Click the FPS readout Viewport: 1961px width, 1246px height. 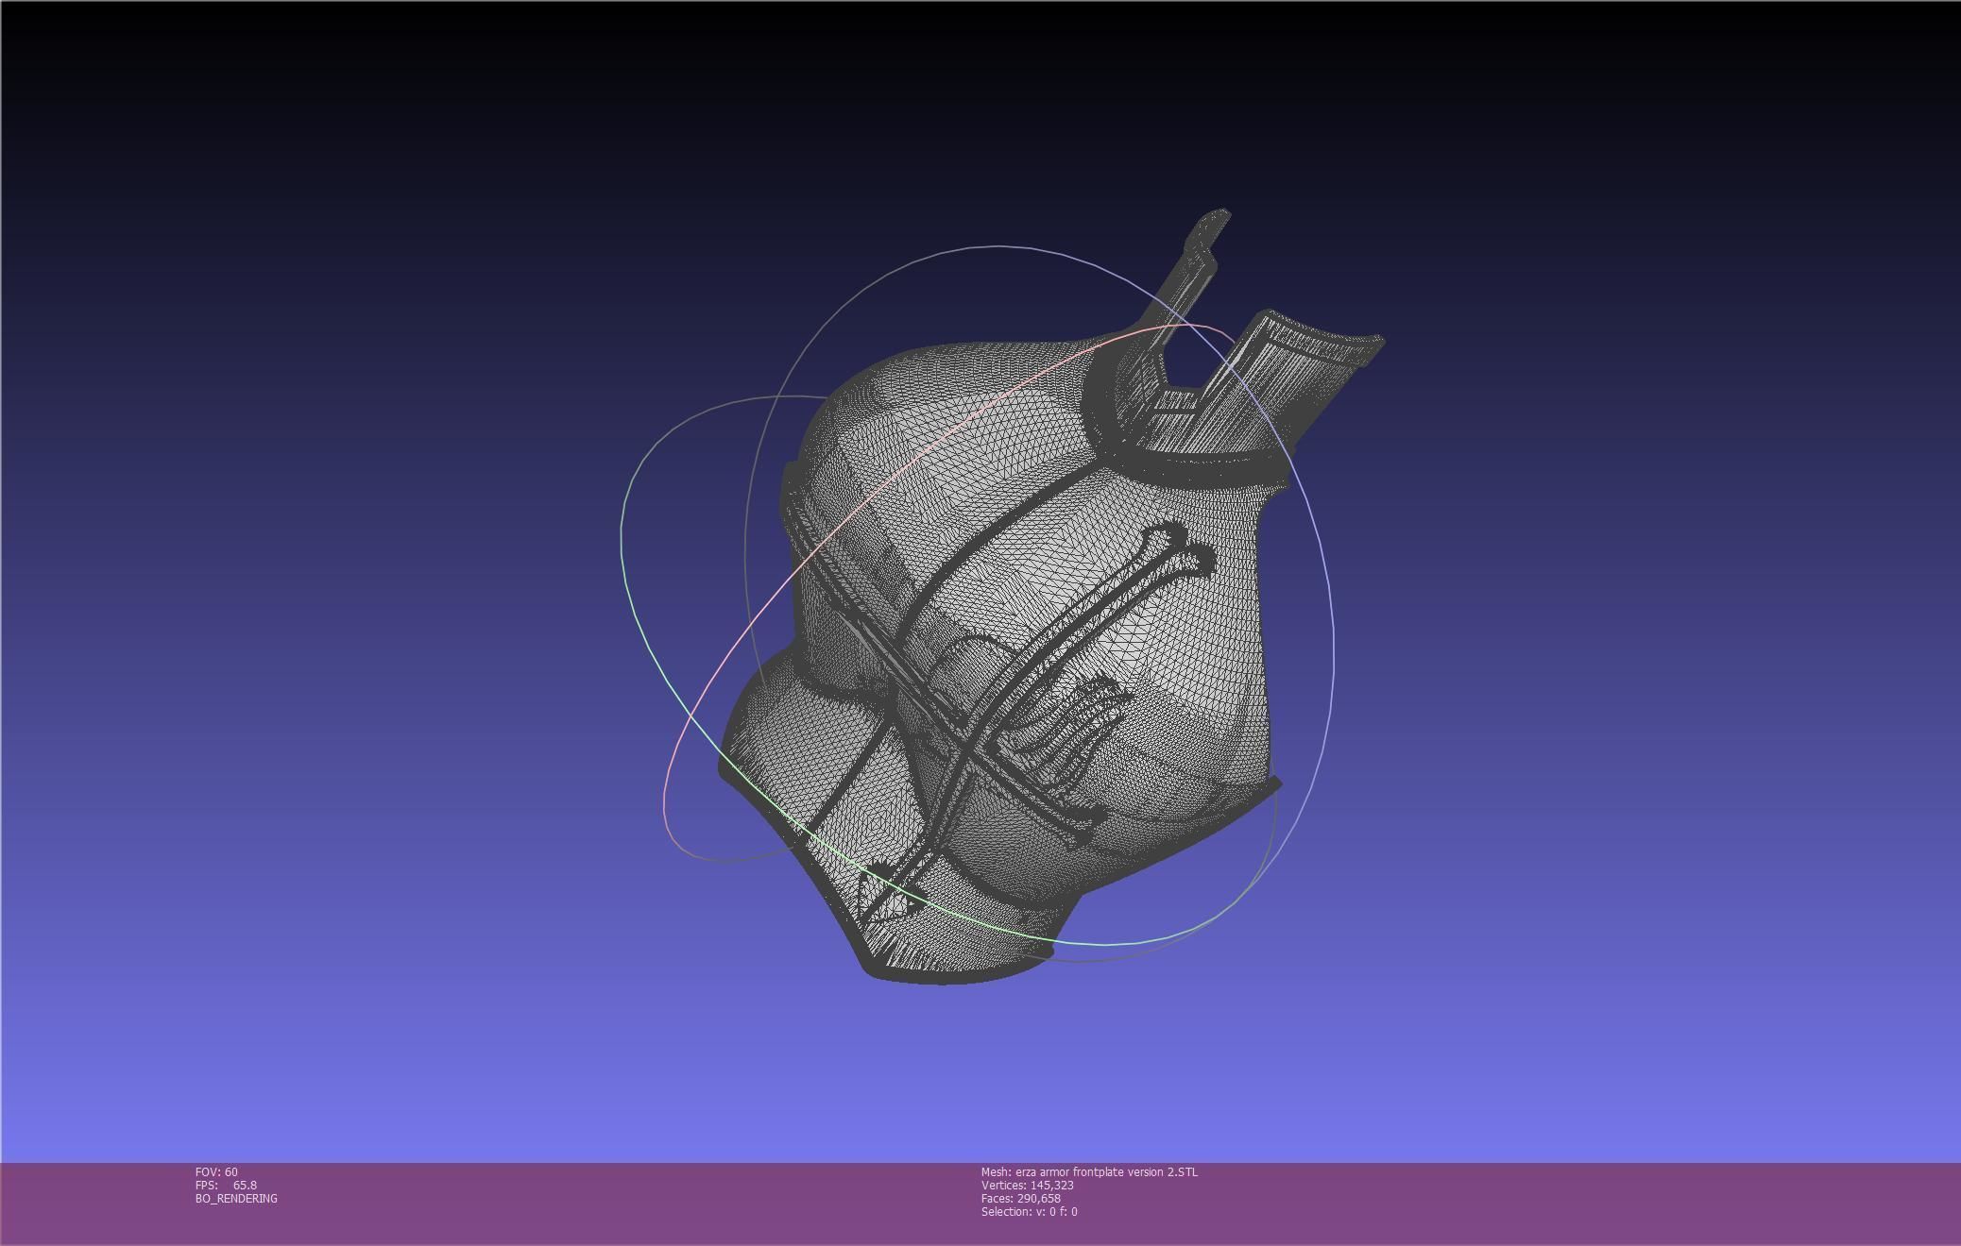coord(226,1185)
